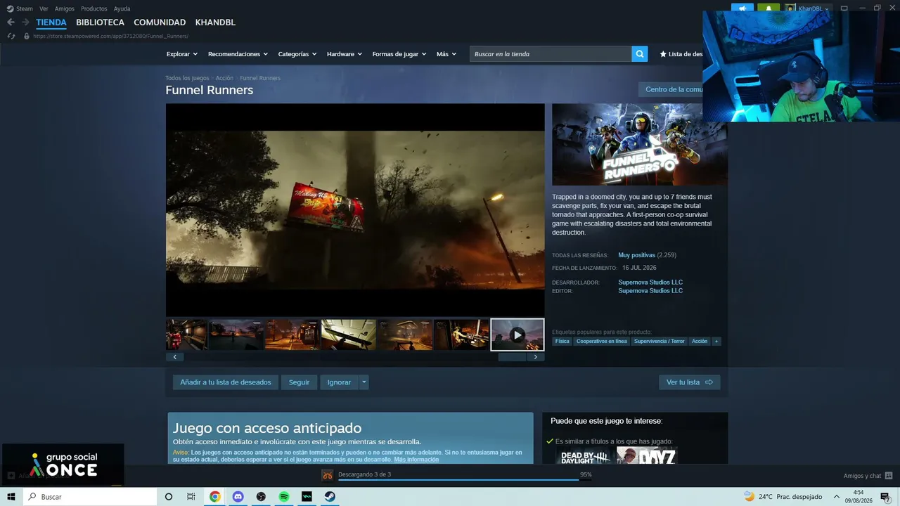Open Spotify from the taskbar
The width and height of the screenshot is (900, 506).
point(284,497)
